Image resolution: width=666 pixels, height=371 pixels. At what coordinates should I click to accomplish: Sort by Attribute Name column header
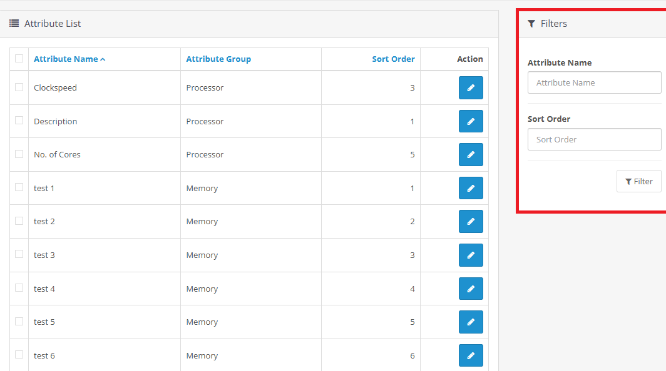[x=66, y=59]
